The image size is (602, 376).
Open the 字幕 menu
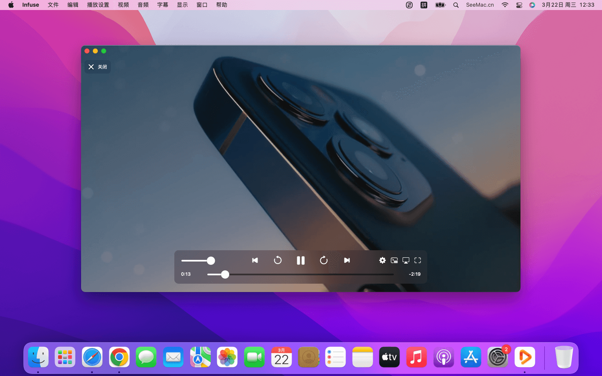[163, 5]
